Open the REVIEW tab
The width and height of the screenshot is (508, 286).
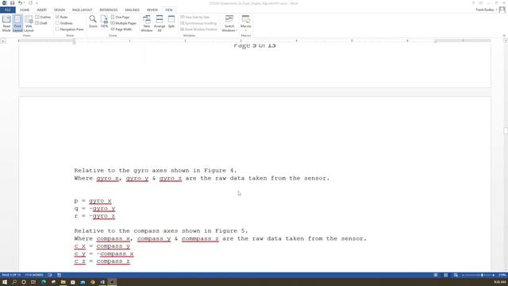coord(152,10)
